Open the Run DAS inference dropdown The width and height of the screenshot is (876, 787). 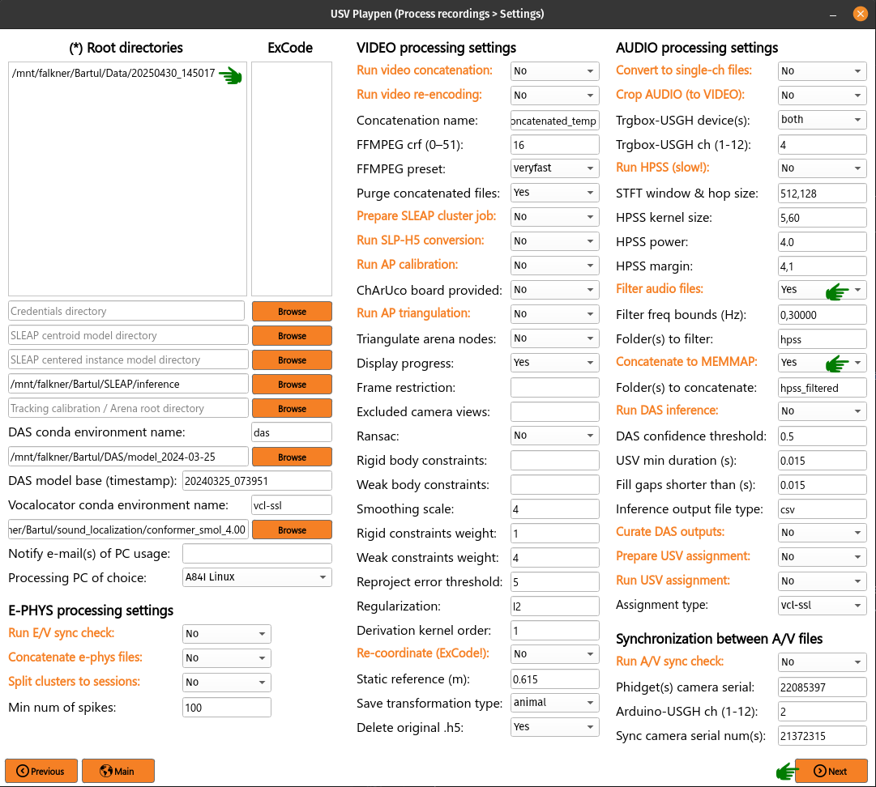(x=822, y=411)
